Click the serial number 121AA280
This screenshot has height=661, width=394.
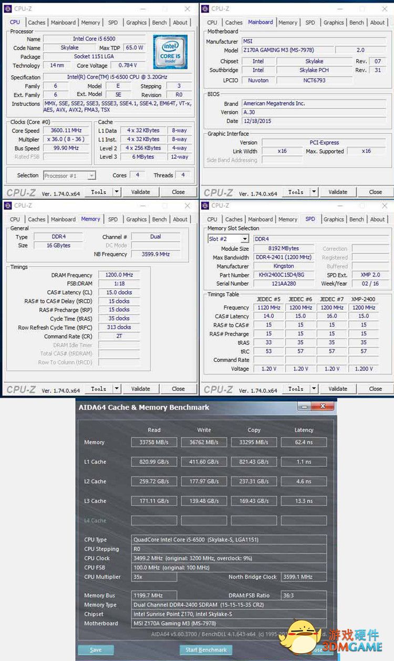284,283
